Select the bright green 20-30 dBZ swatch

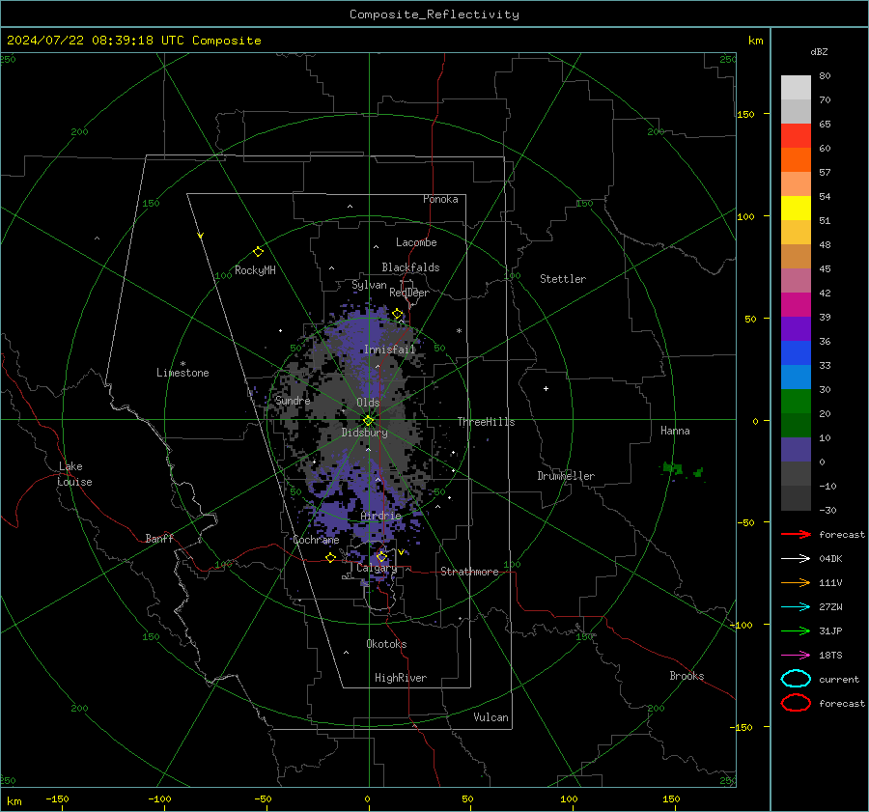point(796,402)
